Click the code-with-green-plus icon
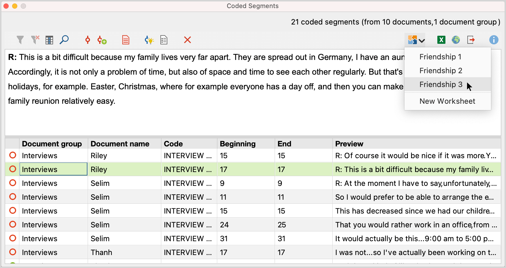506x268 pixels. coord(102,40)
